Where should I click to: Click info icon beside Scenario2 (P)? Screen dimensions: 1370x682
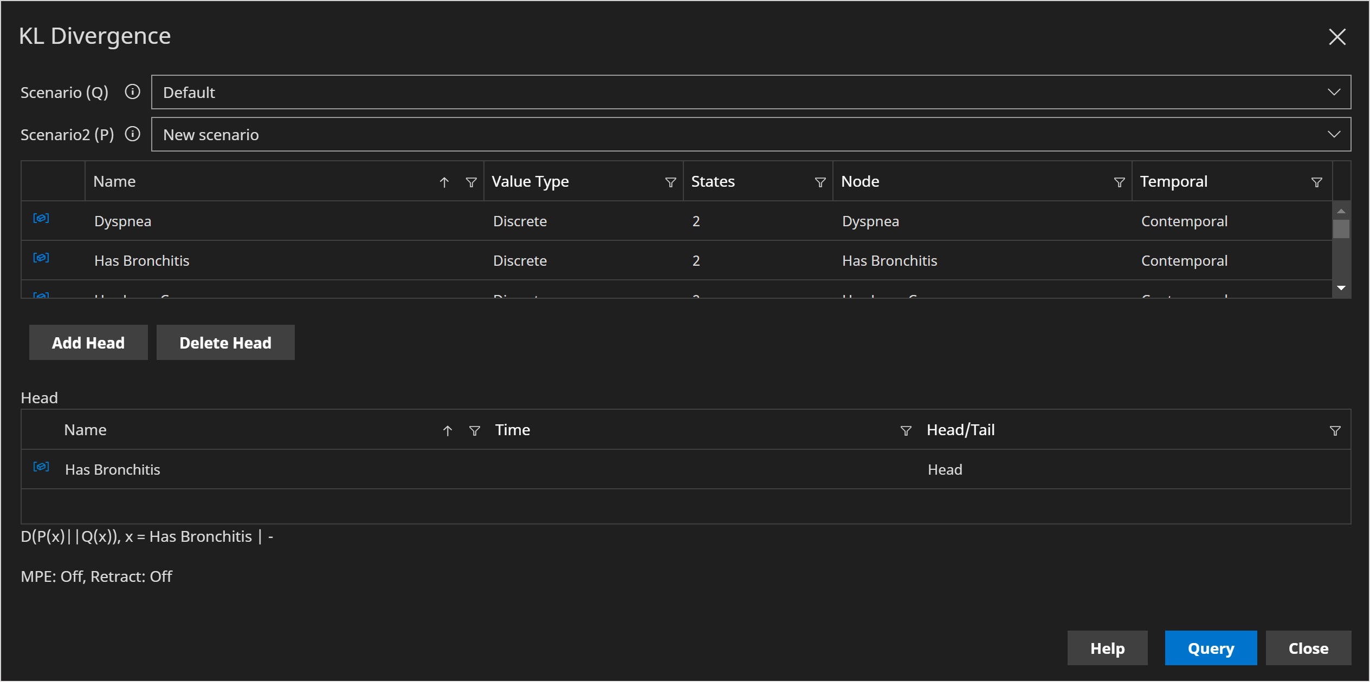click(x=132, y=134)
